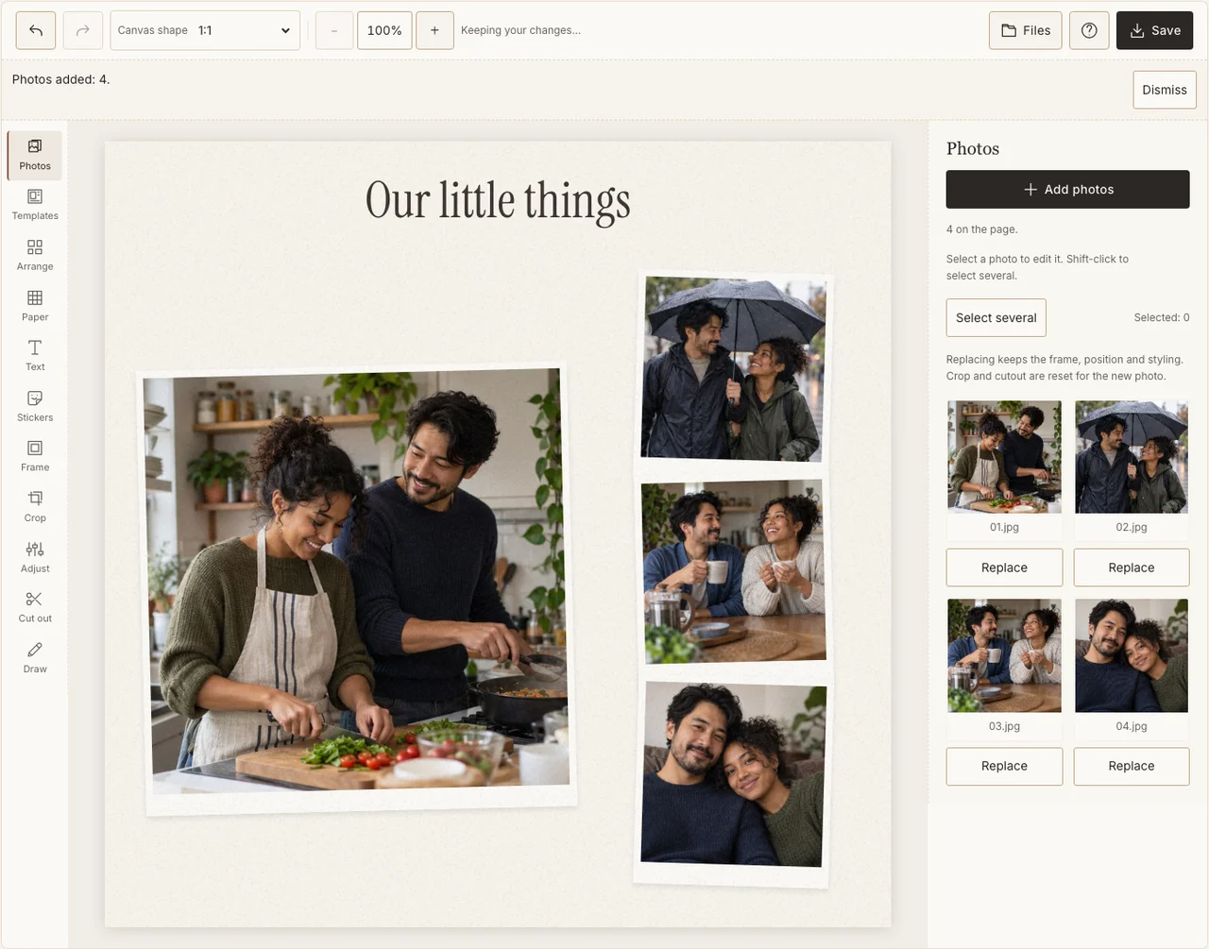
Task: Open the Photos panel in sidebar
Action: click(35, 155)
